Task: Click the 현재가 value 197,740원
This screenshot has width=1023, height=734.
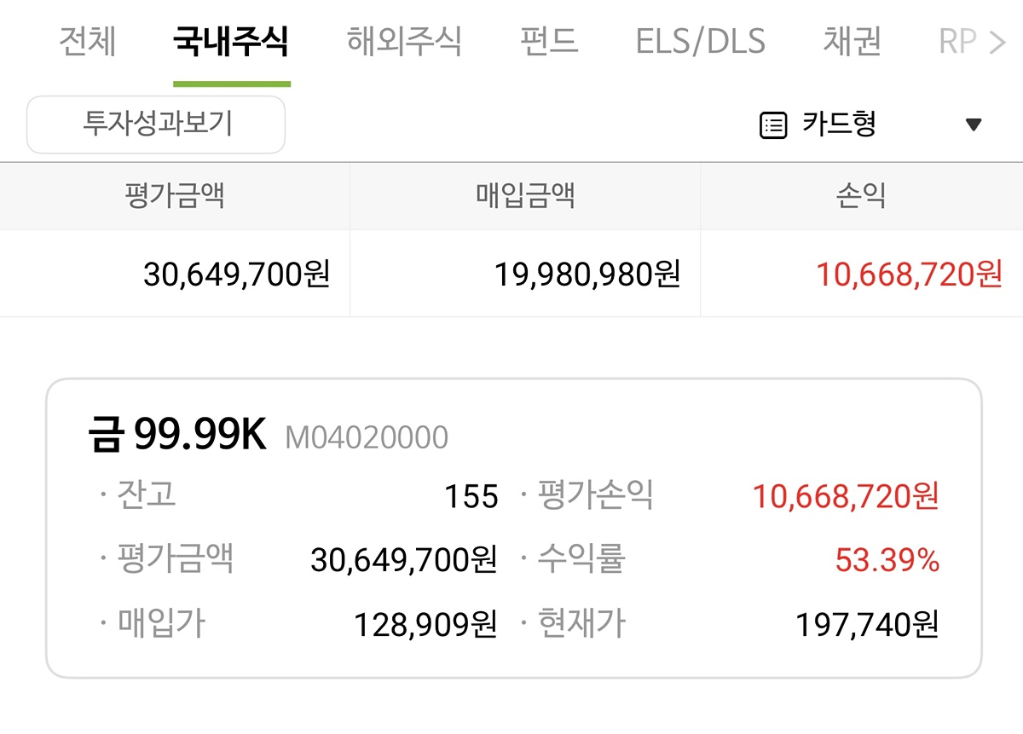Action: click(867, 625)
